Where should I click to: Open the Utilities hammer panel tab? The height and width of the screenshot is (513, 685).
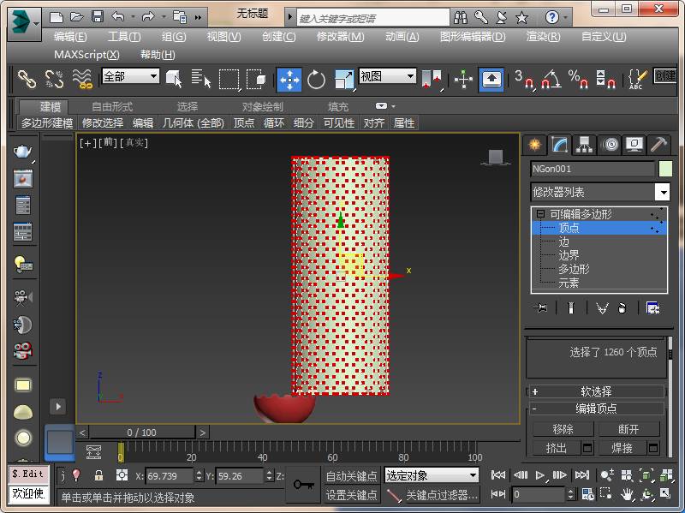pyautogui.click(x=658, y=144)
